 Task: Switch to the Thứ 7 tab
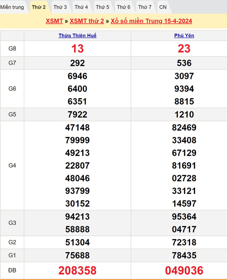[x=145, y=7]
